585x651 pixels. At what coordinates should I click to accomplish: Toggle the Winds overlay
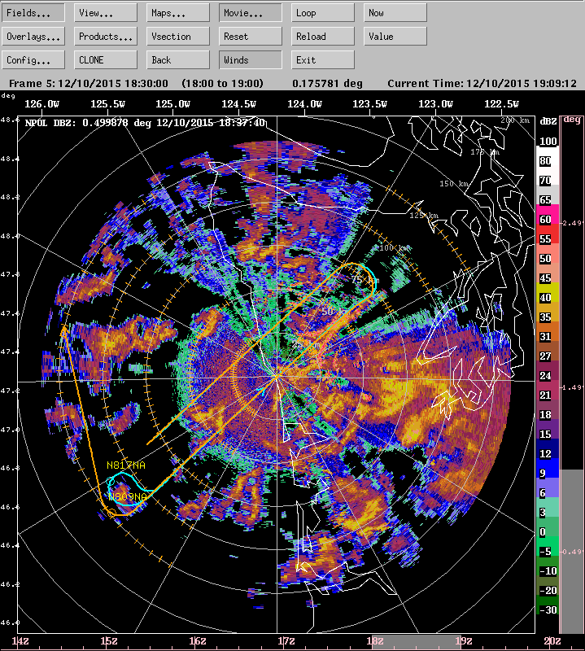coord(250,60)
